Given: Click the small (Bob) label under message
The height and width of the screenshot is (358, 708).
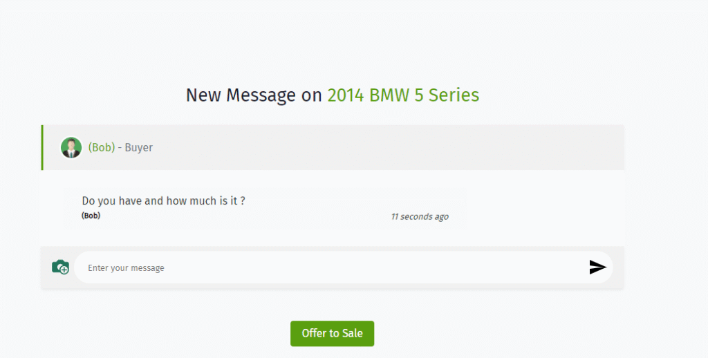Looking at the screenshot, I should click(x=91, y=216).
